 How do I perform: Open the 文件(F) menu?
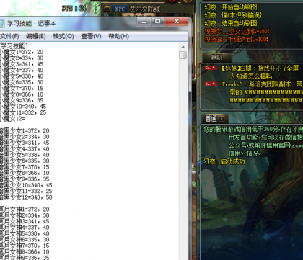click(x=9, y=36)
